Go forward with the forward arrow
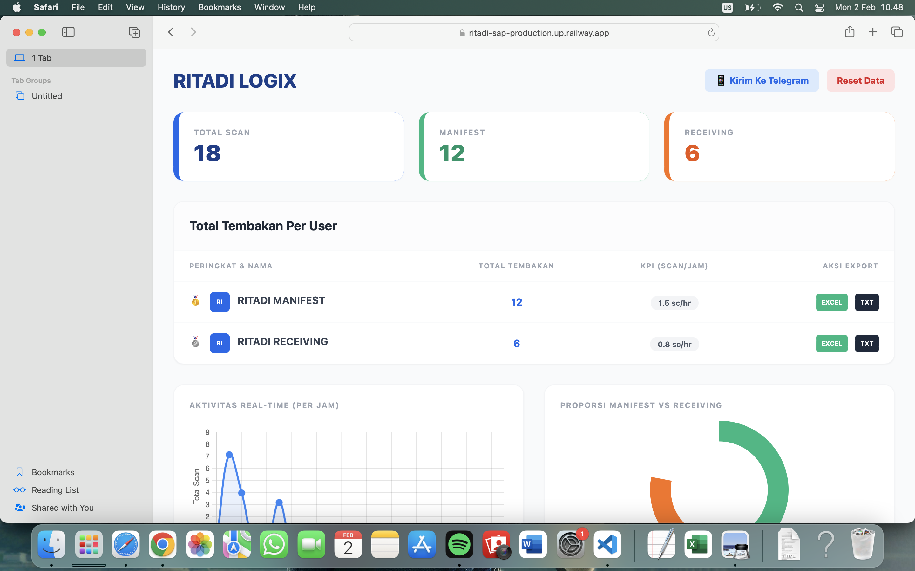This screenshot has height=571, width=915. [x=193, y=32]
